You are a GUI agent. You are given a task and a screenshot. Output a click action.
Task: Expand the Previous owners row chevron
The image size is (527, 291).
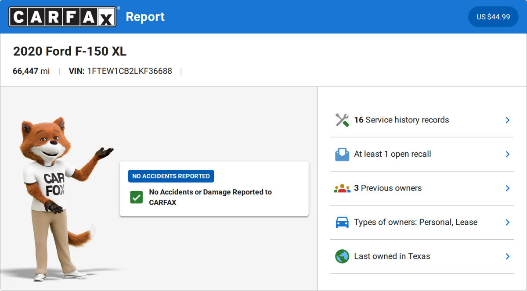click(x=507, y=188)
